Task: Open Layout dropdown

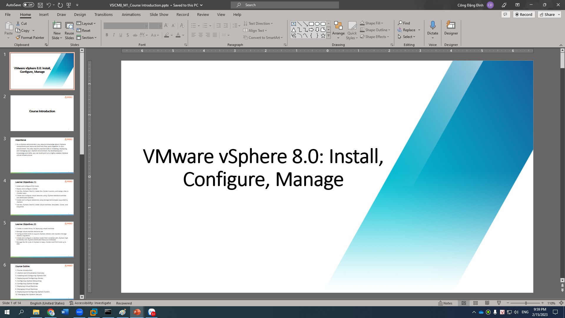Action: (x=86, y=23)
